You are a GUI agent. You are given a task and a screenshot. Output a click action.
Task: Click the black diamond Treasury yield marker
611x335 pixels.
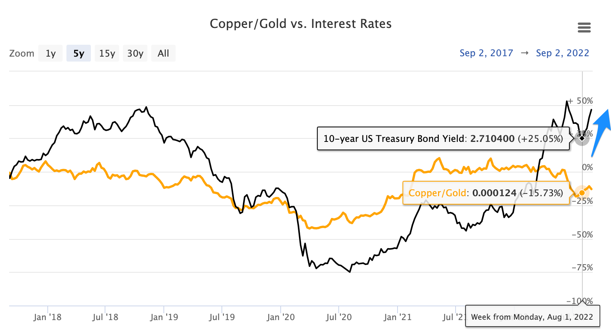pos(582,138)
